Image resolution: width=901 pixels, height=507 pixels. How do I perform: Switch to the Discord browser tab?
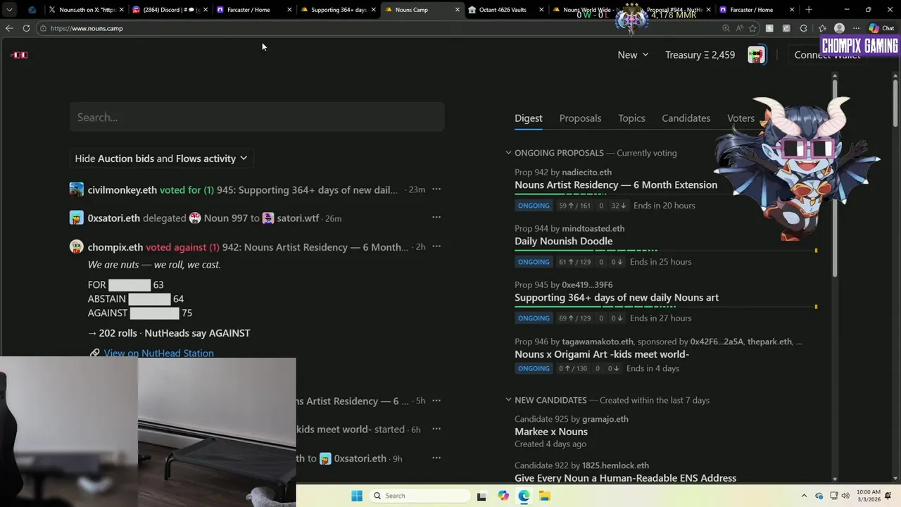[x=168, y=10]
